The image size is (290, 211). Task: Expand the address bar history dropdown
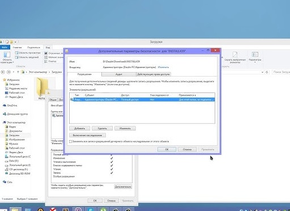point(262,72)
